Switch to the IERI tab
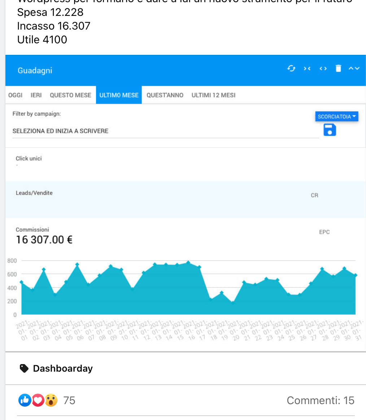 [x=36, y=95]
